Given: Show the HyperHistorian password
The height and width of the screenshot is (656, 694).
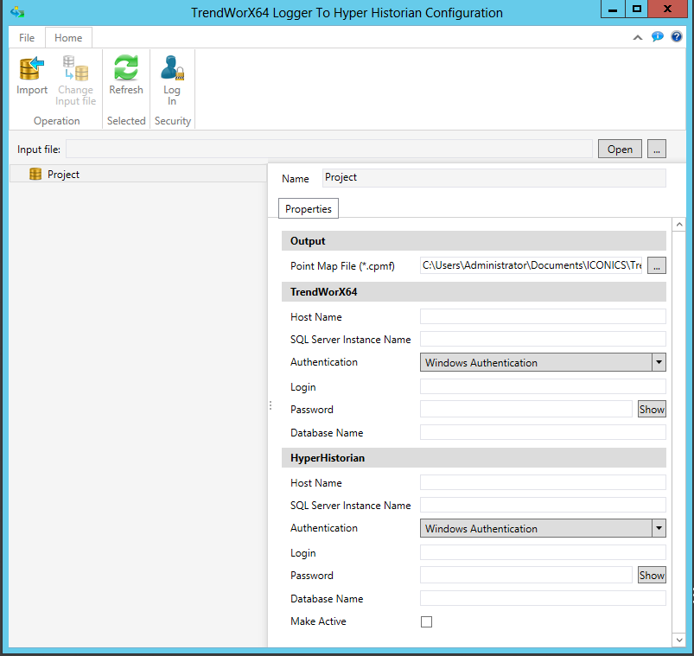Looking at the screenshot, I should pyautogui.click(x=652, y=576).
